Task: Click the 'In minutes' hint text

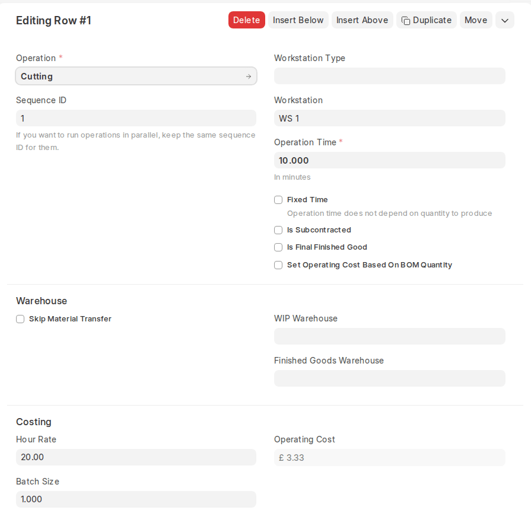Action: [292, 177]
